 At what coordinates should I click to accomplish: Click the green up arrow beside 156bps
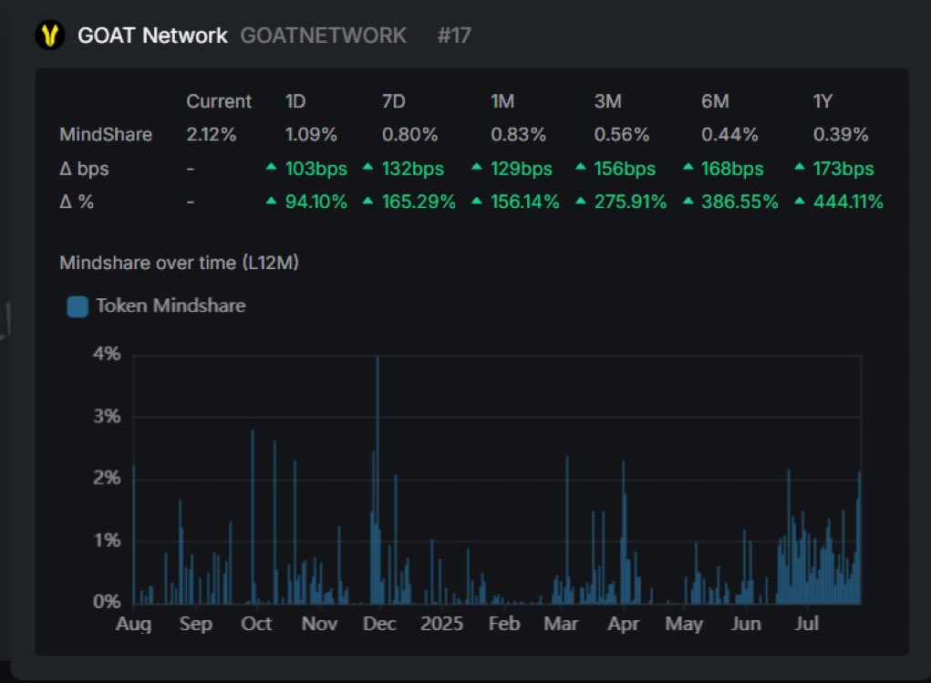[x=581, y=167]
